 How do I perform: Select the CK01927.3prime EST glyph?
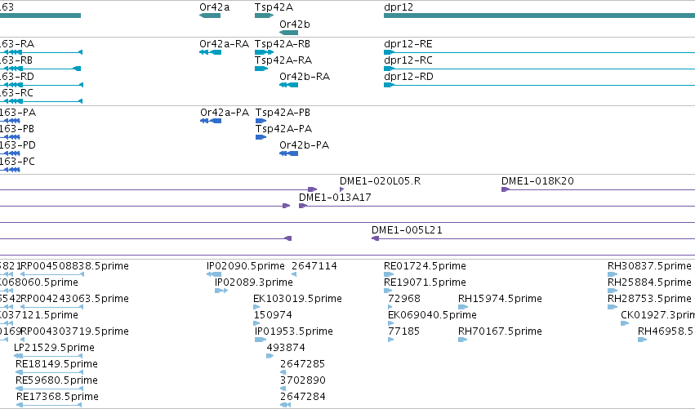625,323
